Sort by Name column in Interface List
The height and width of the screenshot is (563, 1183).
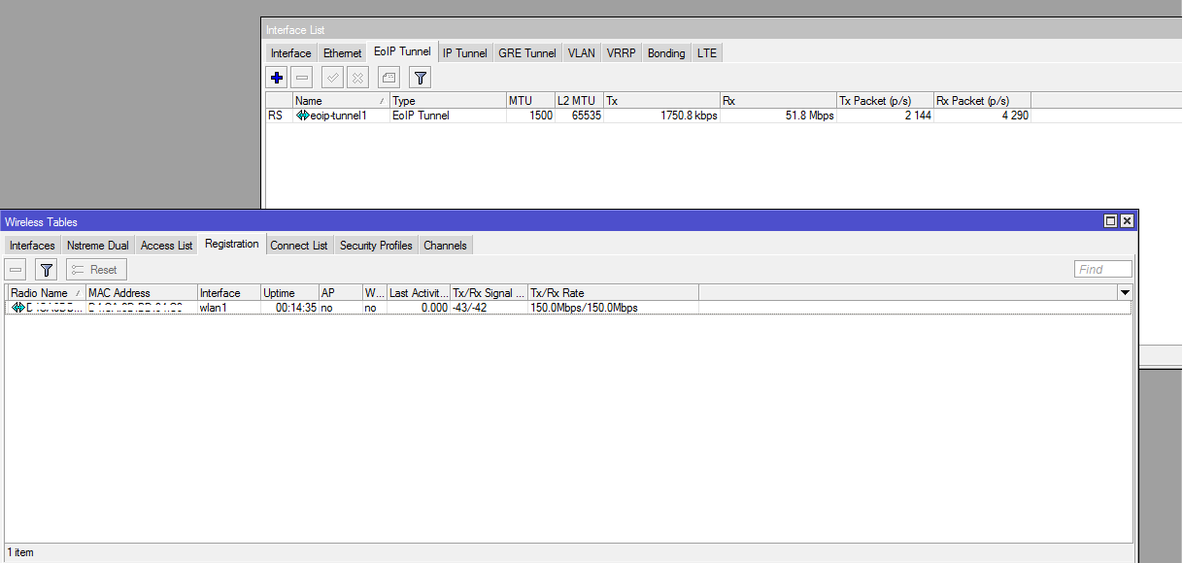[x=341, y=101]
